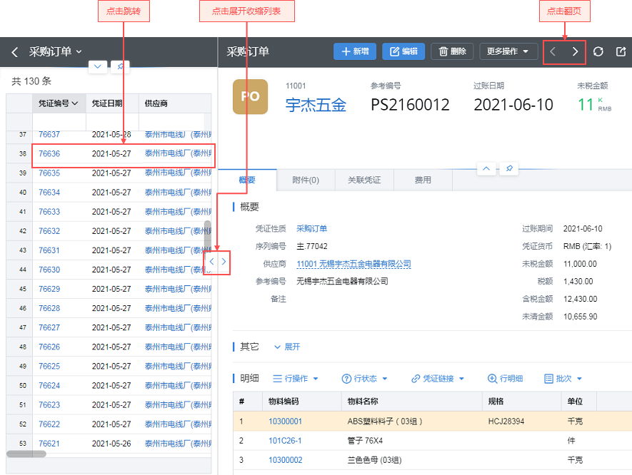Switch to the 附件(0) tab
Screen dimensions: 632x475
[306, 180]
